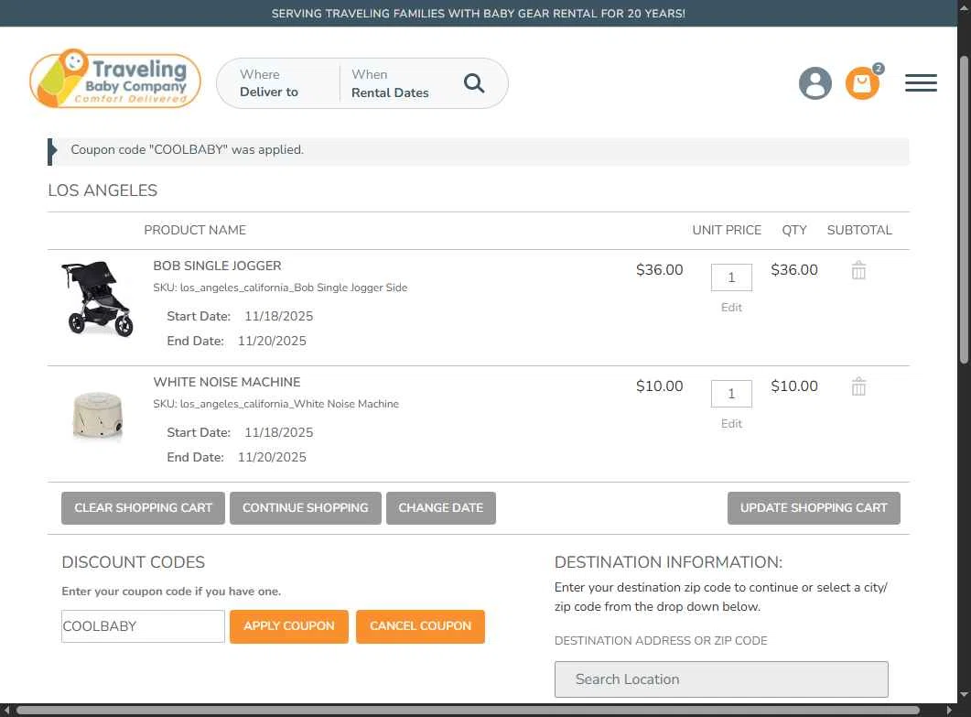971x717 pixels.
Task: Click the LOS ANGELES heading
Action: tap(102, 190)
